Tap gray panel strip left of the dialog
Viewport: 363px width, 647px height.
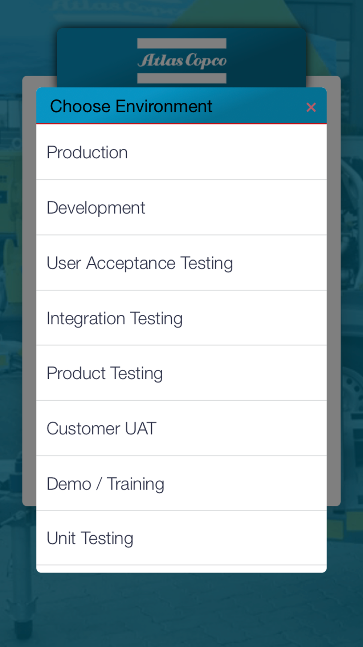[x=29, y=291]
